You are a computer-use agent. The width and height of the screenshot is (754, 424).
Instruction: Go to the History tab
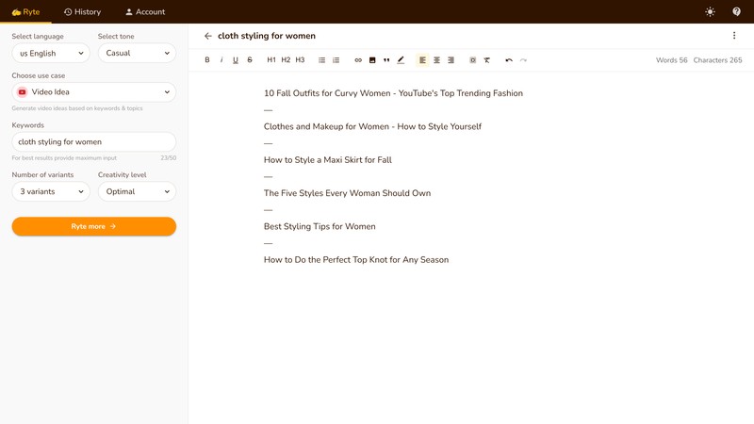click(x=82, y=12)
